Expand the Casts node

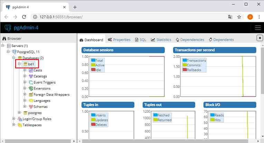point(25,70)
